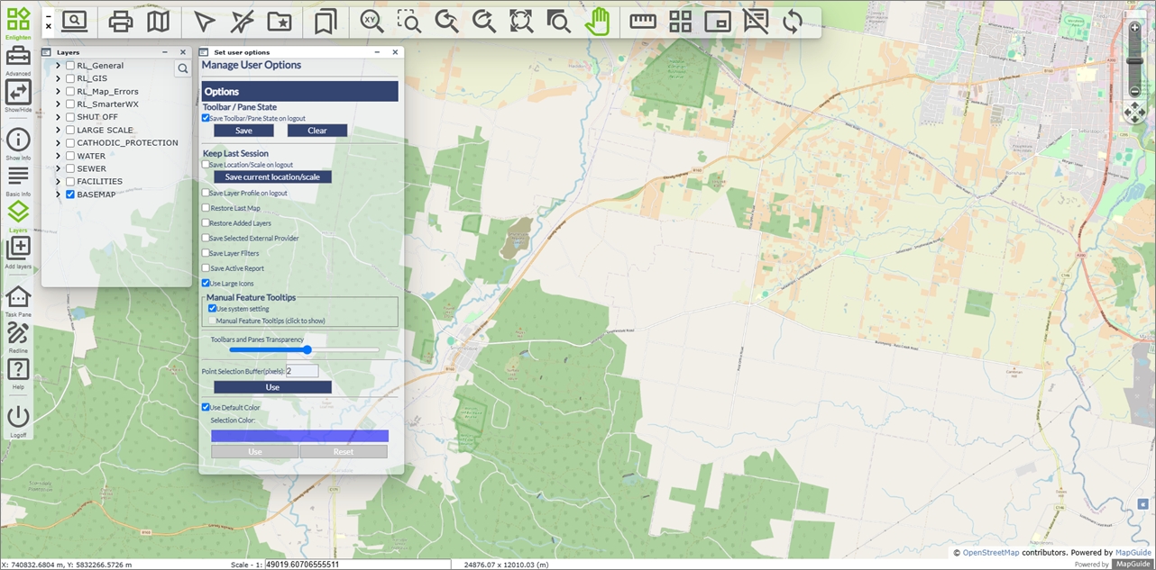This screenshot has height=570, width=1156.
Task: Adjust the Toolbars and Panes Transparency slider
Action: click(307, 349)
